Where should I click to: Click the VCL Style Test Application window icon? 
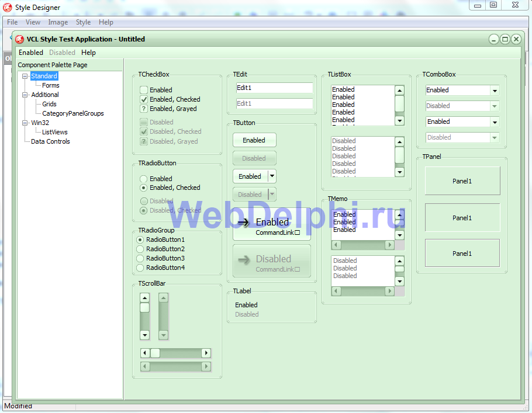tap(20, 39)
